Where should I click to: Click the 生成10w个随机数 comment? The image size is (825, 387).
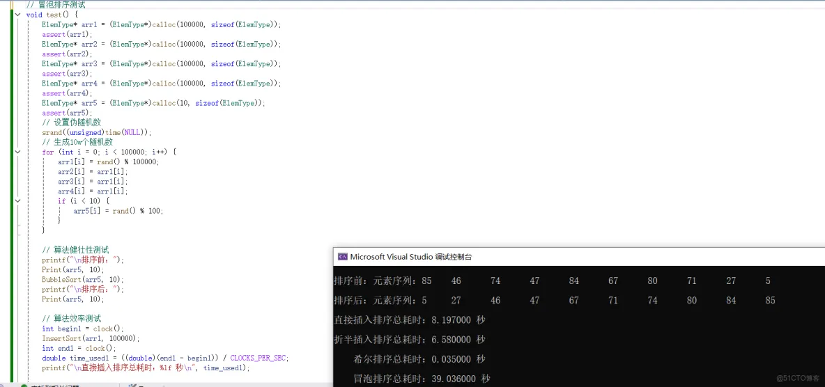click(x=77, y=142)
